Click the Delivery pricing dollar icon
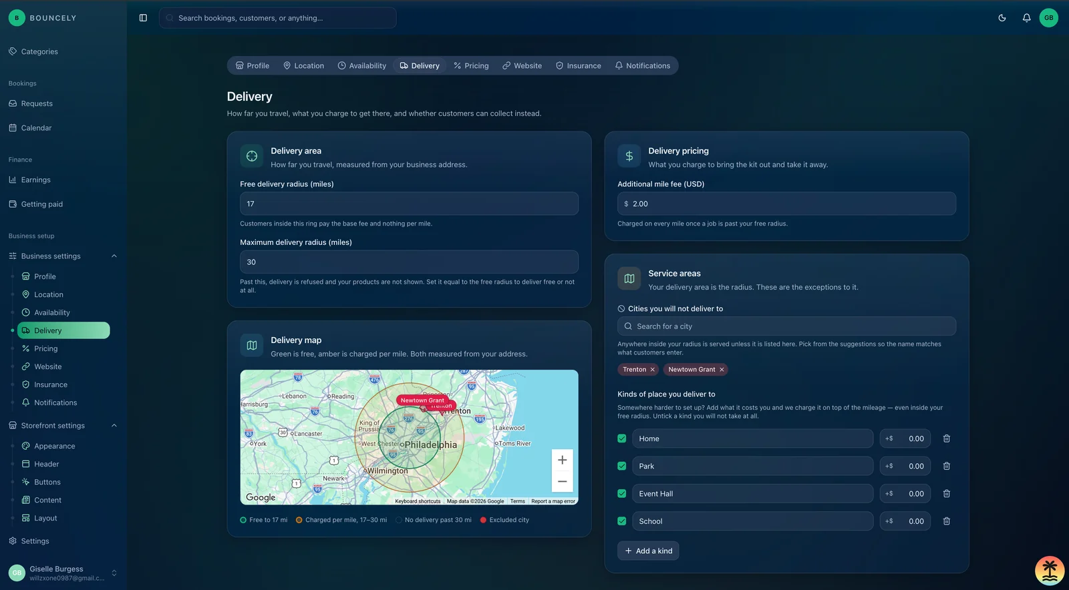This screenshot has width=1069, height=590. tap(629, 156)
